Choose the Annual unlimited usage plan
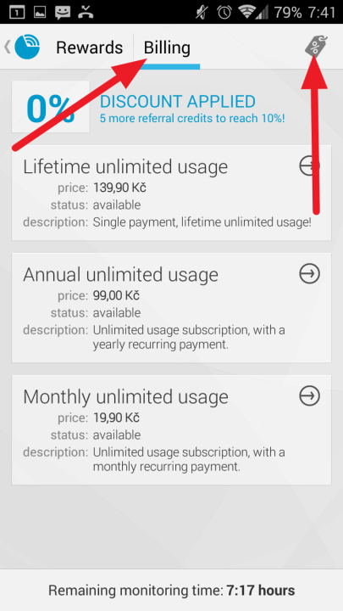Image resolution: width=343 pixels, height=611 pixels. (x=171, y=308)
